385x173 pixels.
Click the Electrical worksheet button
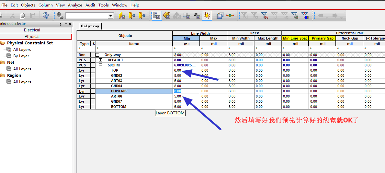click(32, 30)
